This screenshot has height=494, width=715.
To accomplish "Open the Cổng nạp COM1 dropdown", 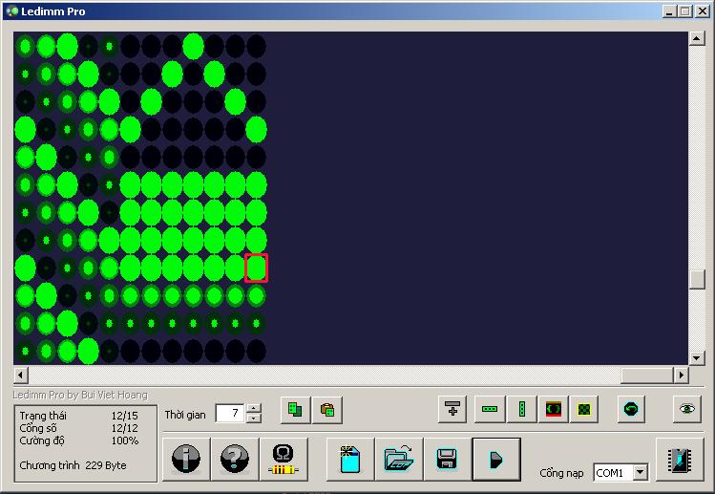I will click(641, 473).
